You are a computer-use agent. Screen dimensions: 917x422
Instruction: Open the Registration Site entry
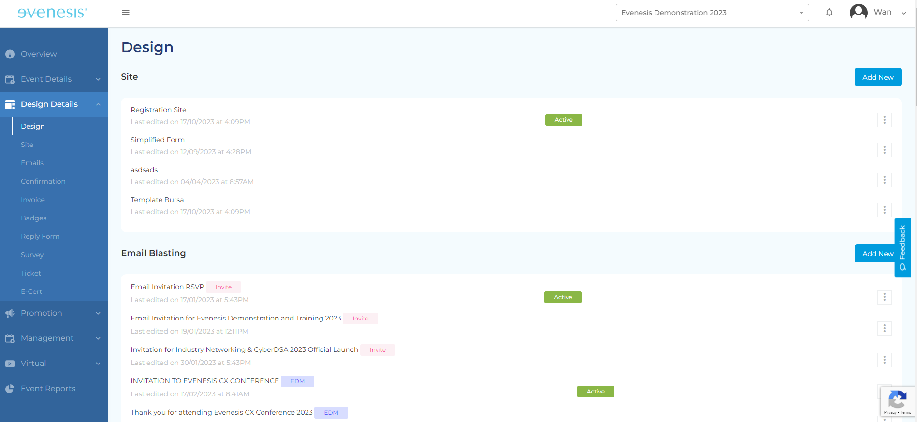(x=159, y=110)
